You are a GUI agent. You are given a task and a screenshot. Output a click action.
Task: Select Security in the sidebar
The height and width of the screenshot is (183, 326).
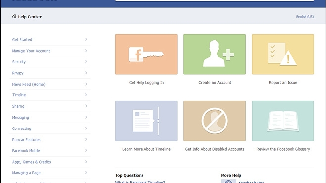[19, 62]
